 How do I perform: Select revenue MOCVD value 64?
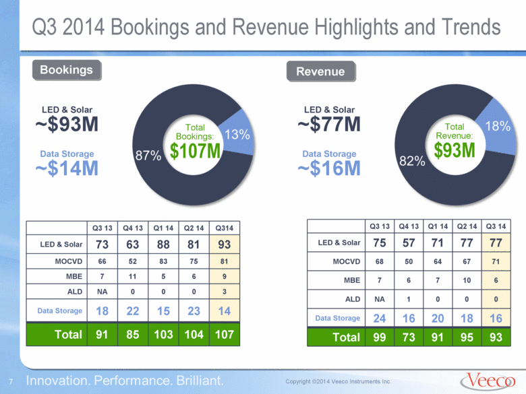click(438, 262)
